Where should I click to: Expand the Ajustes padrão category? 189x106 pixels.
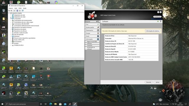pyautogui.click(x=92, y=27)
